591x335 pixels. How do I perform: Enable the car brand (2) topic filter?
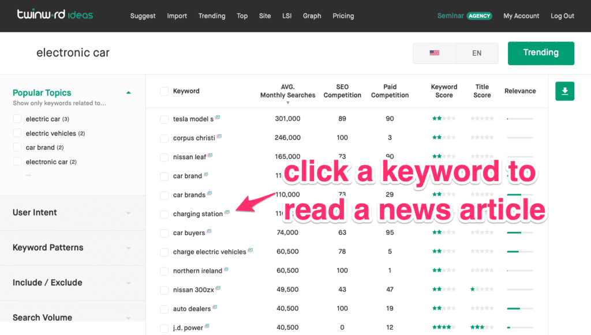[17, 147]
